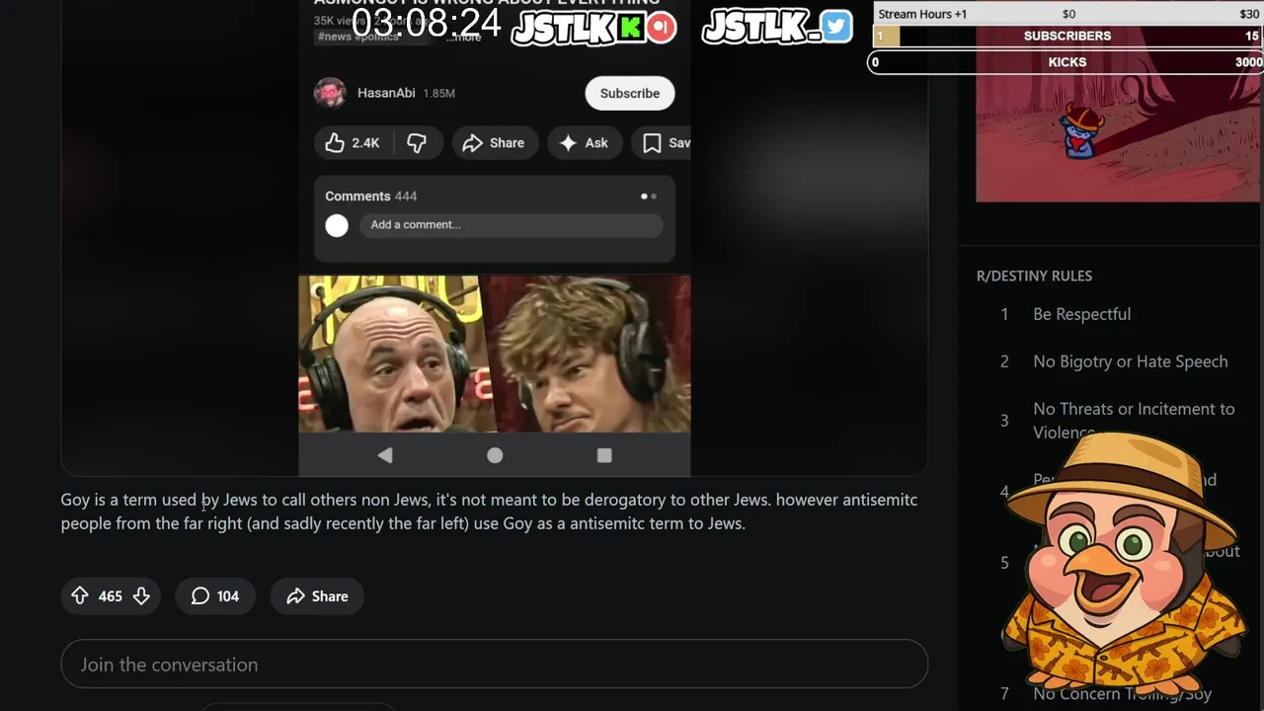Open HasanAbi channel avatar

[330, 93]
